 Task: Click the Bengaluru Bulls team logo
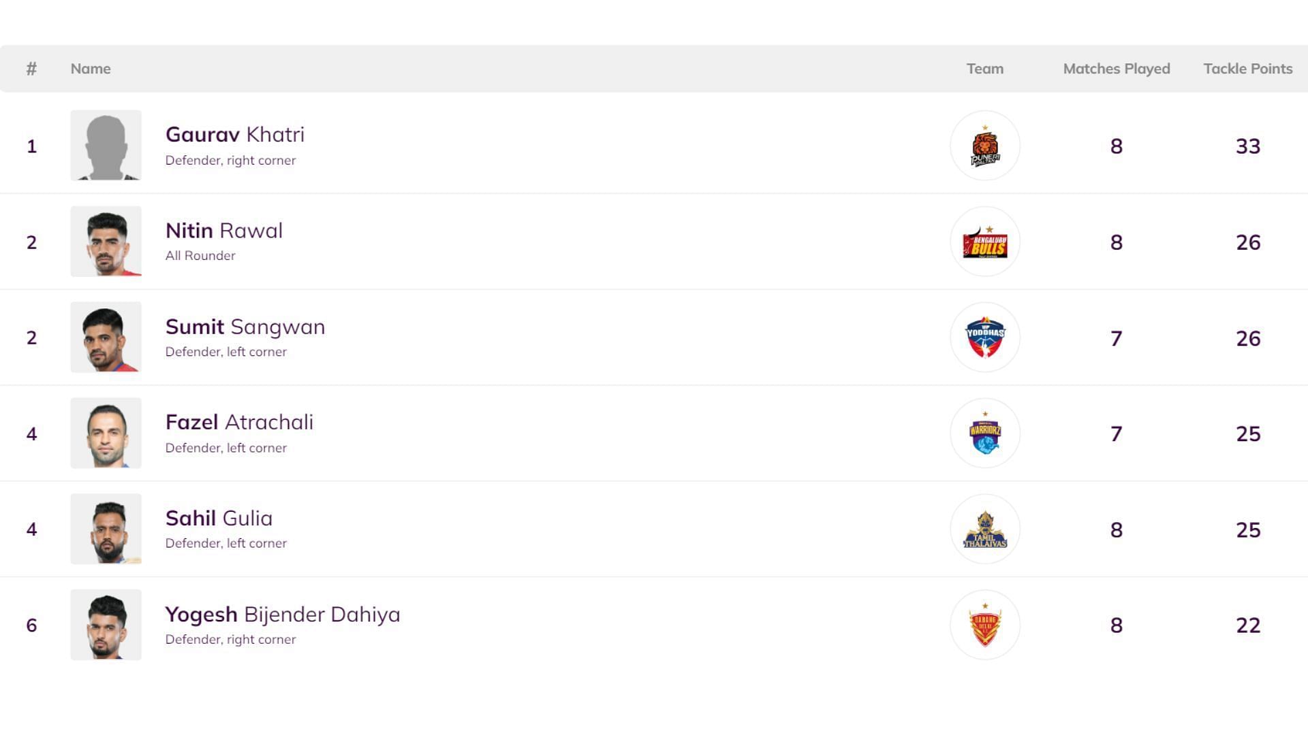pos(984,242)
